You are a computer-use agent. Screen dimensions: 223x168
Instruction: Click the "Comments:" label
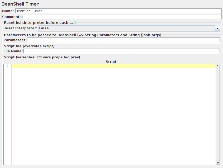(x=12, y=17)
